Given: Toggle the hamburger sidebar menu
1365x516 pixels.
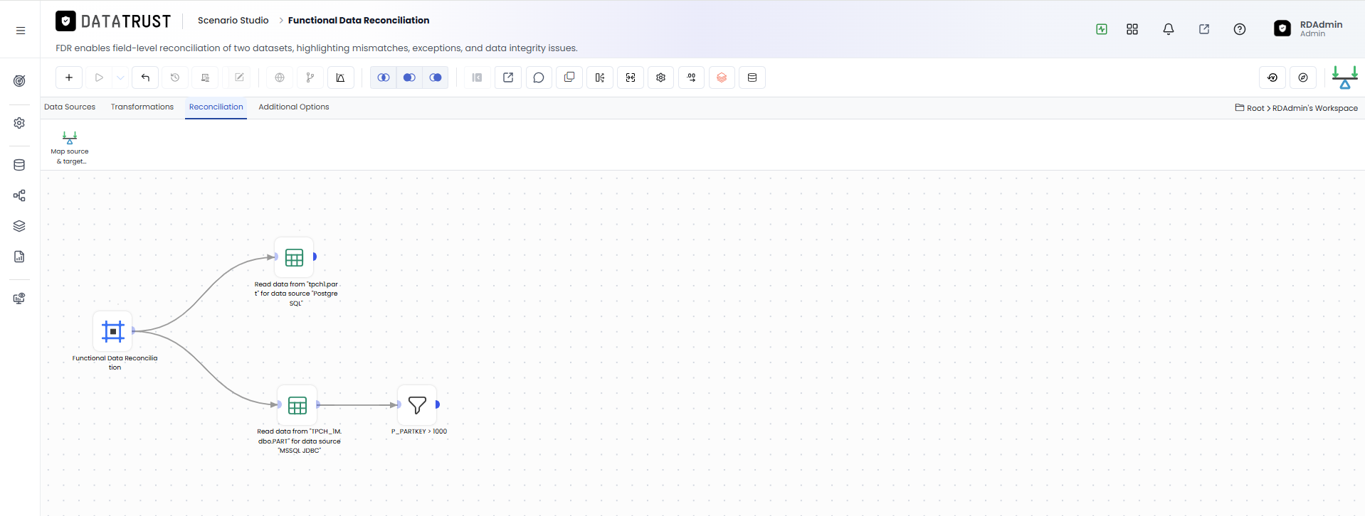Looking at the screenshot, I should pos(21,31).
